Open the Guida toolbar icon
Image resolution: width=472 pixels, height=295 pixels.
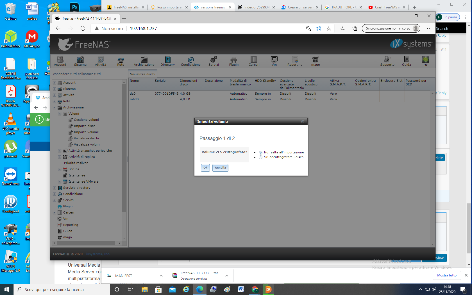(406, 61)
